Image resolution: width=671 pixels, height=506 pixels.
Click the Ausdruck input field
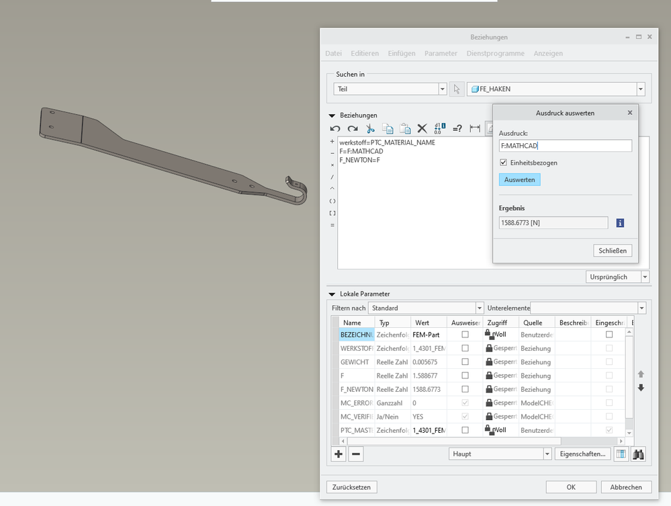[565, 146]
